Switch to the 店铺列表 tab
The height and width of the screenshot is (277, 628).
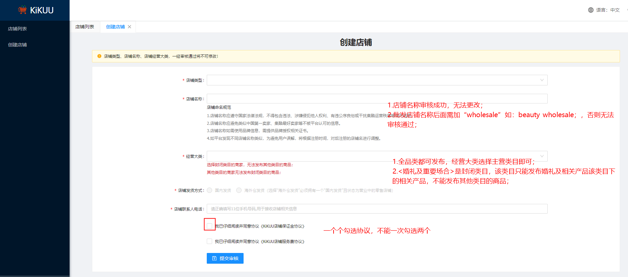(85, 27)
